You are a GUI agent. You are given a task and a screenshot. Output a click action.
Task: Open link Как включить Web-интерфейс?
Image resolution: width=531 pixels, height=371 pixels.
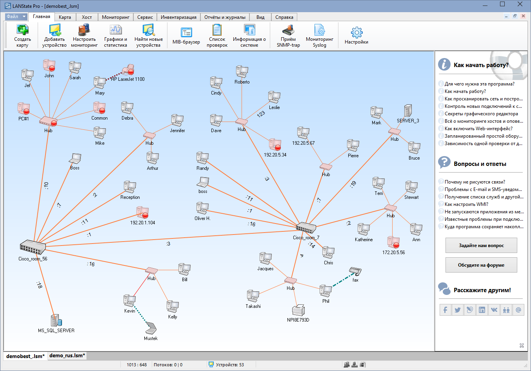pos(478,128)
